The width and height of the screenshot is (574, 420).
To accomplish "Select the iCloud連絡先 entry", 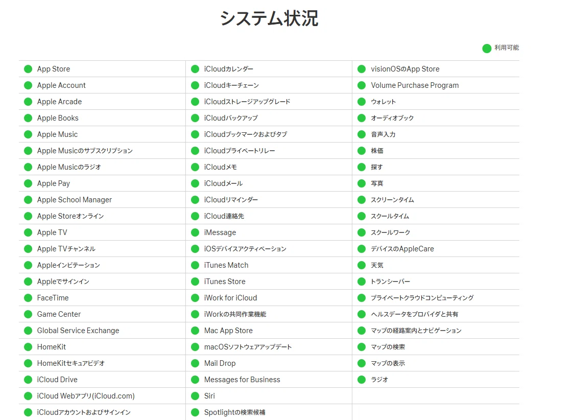I will pyautogui.click(x=224, y=217).
